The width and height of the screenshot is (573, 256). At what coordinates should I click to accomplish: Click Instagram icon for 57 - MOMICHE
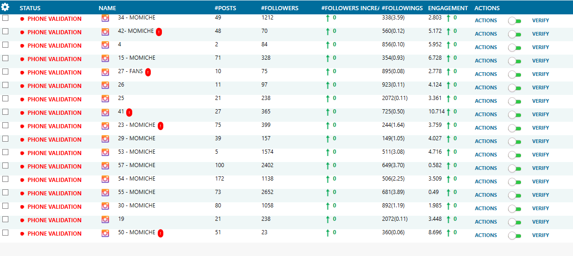click(105, 166)
